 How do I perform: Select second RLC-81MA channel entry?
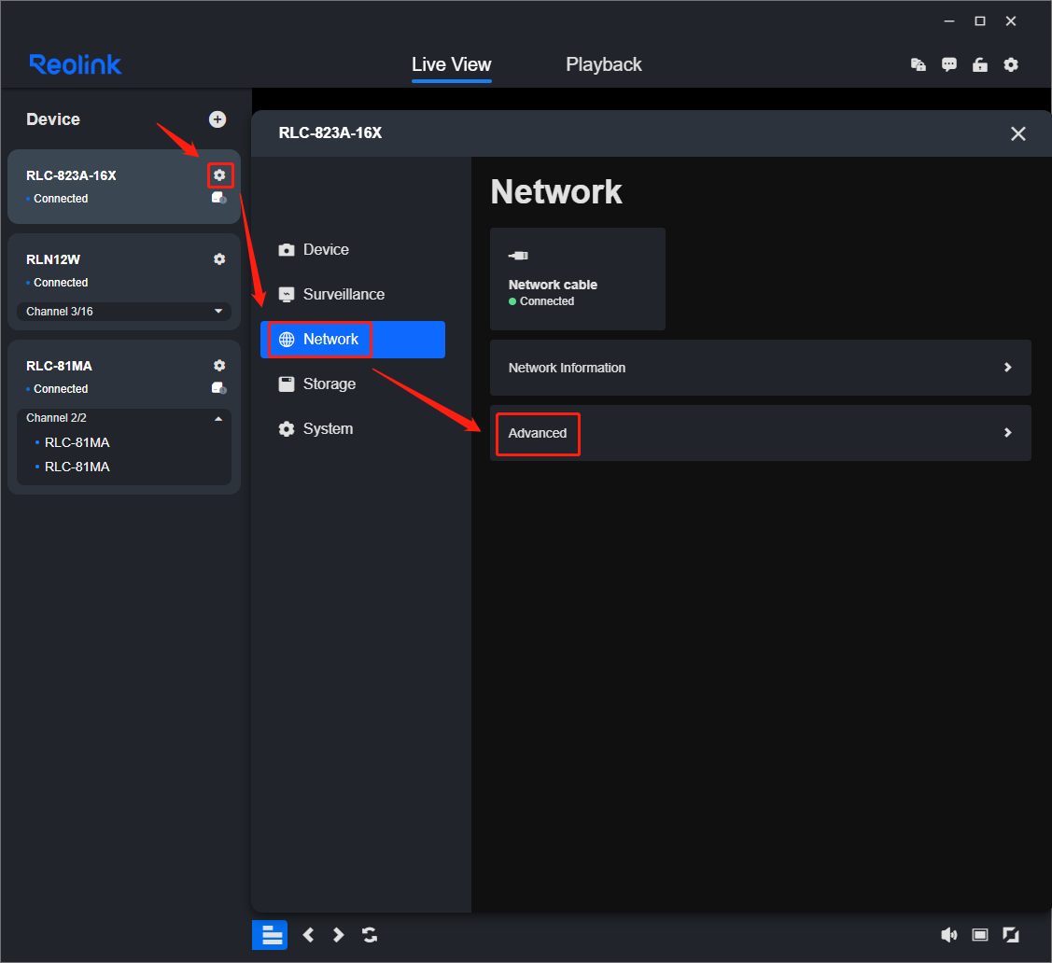tap(77, 467)
